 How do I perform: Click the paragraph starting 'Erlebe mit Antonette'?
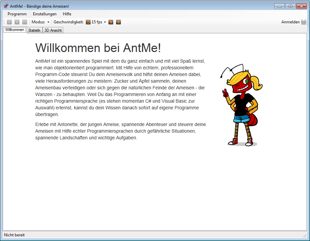point(121,131)
